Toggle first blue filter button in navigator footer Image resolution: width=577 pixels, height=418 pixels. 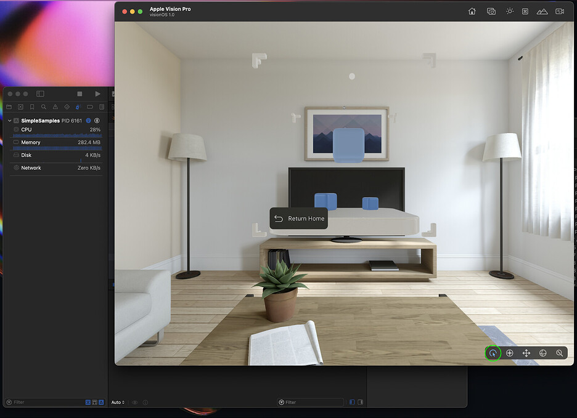(88, 402)
